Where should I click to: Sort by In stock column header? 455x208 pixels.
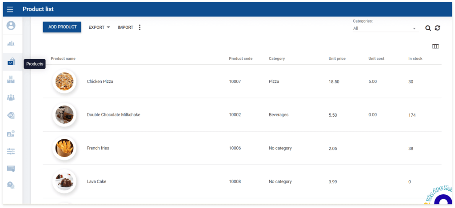415,59
